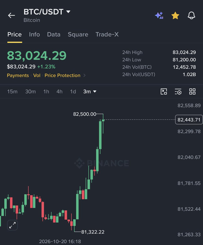Screen dimensions: 203x245
Task: Open the AI sparkle assistant icon
Action: 159,15
